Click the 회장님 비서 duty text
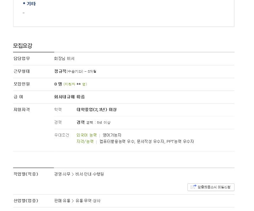254x211 pixels. click(64, 59)
